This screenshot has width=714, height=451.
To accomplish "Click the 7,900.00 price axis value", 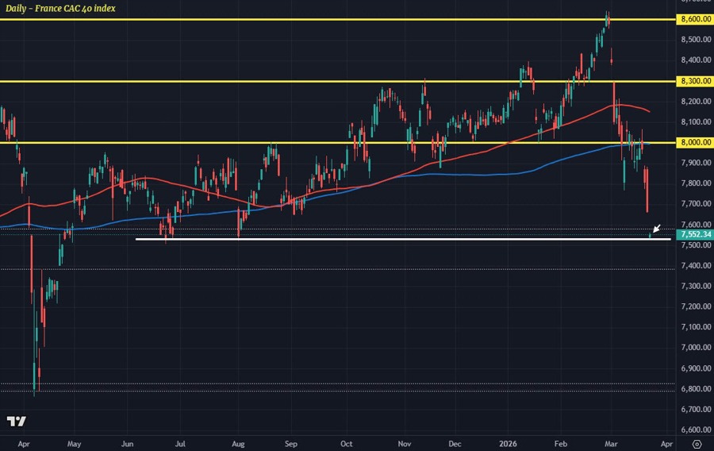I will click(x=696, y=163).
